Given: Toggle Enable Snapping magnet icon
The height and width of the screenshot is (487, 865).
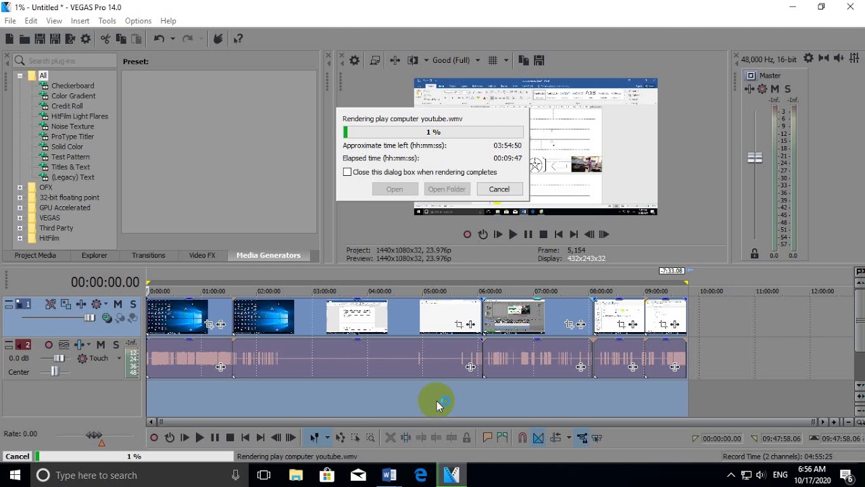Looking at the screenshot, I should [x=522, y=438].
